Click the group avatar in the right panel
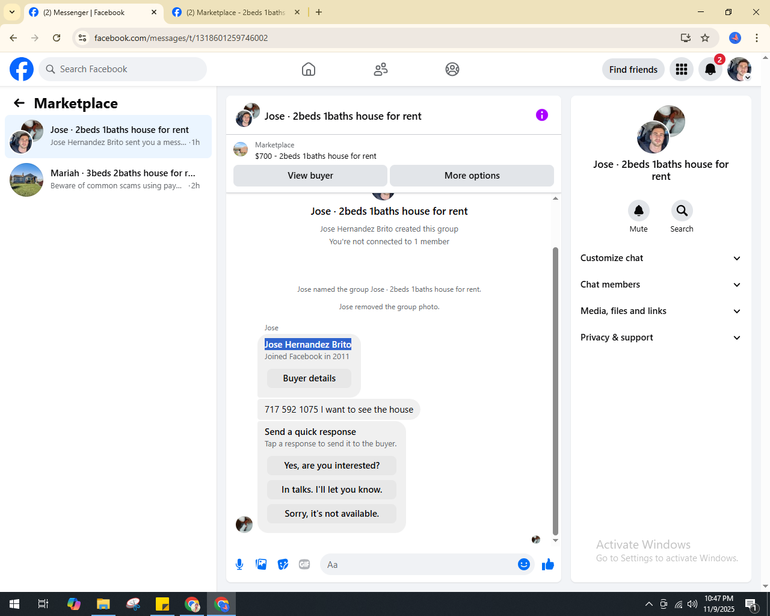Viewport: 770px width, 616px height. tap(661, 129)
